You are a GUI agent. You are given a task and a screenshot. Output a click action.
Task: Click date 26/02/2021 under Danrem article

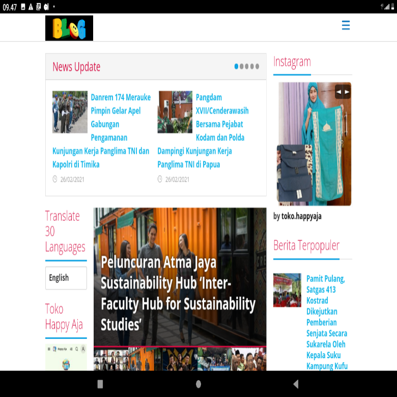click(72, 180)
